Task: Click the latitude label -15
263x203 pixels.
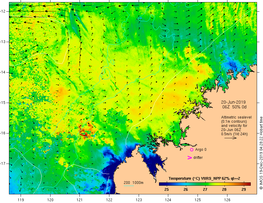Action: [x=3, y=103]
